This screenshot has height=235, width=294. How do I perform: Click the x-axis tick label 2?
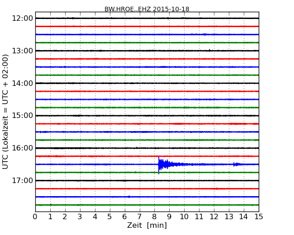[65, 217]
